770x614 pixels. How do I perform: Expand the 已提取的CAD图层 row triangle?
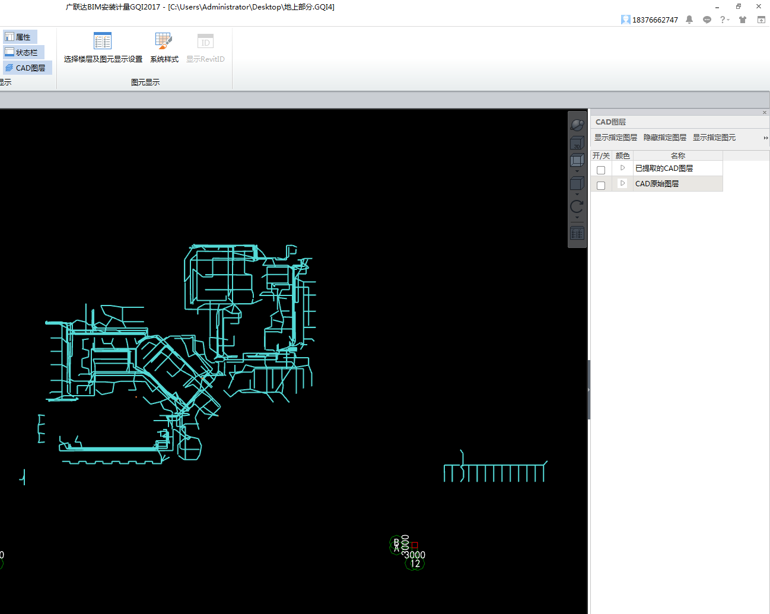tap(622, 168)
